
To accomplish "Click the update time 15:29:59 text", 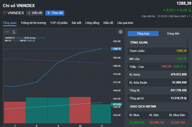I will 162,16.
